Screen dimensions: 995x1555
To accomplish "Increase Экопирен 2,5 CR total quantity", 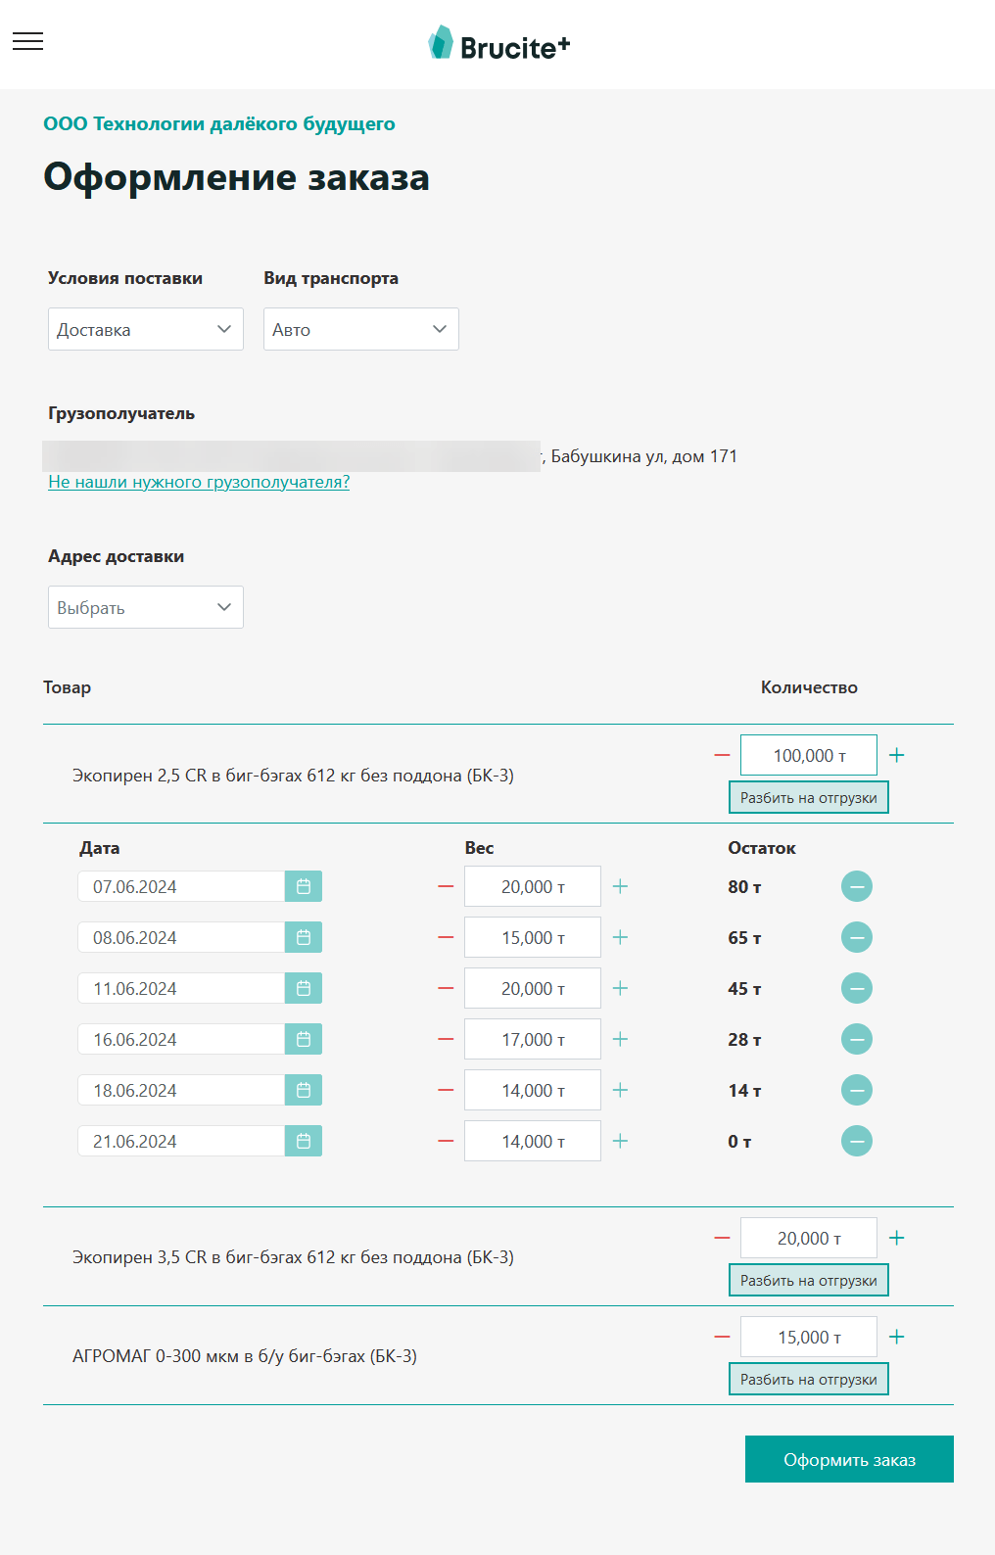I will point(896,755).
